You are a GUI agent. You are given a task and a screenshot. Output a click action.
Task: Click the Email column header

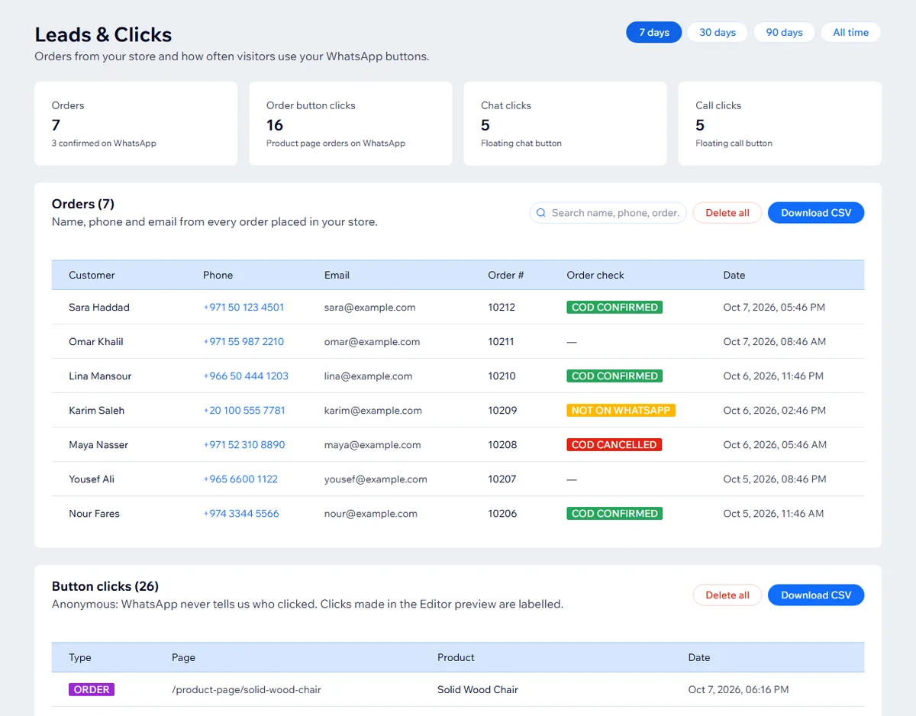point(337,275)
